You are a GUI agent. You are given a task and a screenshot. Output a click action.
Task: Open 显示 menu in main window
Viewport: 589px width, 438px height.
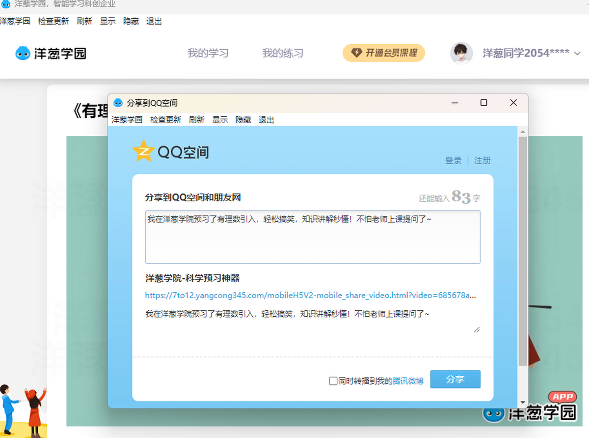(108, 21)
